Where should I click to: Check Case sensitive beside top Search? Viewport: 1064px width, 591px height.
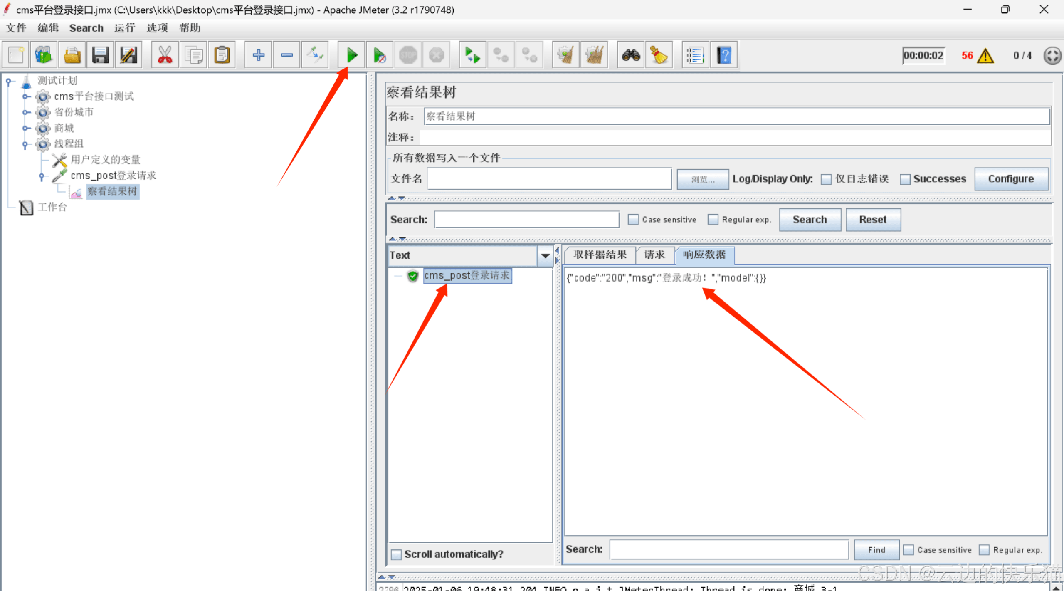(x=633, y=220)
